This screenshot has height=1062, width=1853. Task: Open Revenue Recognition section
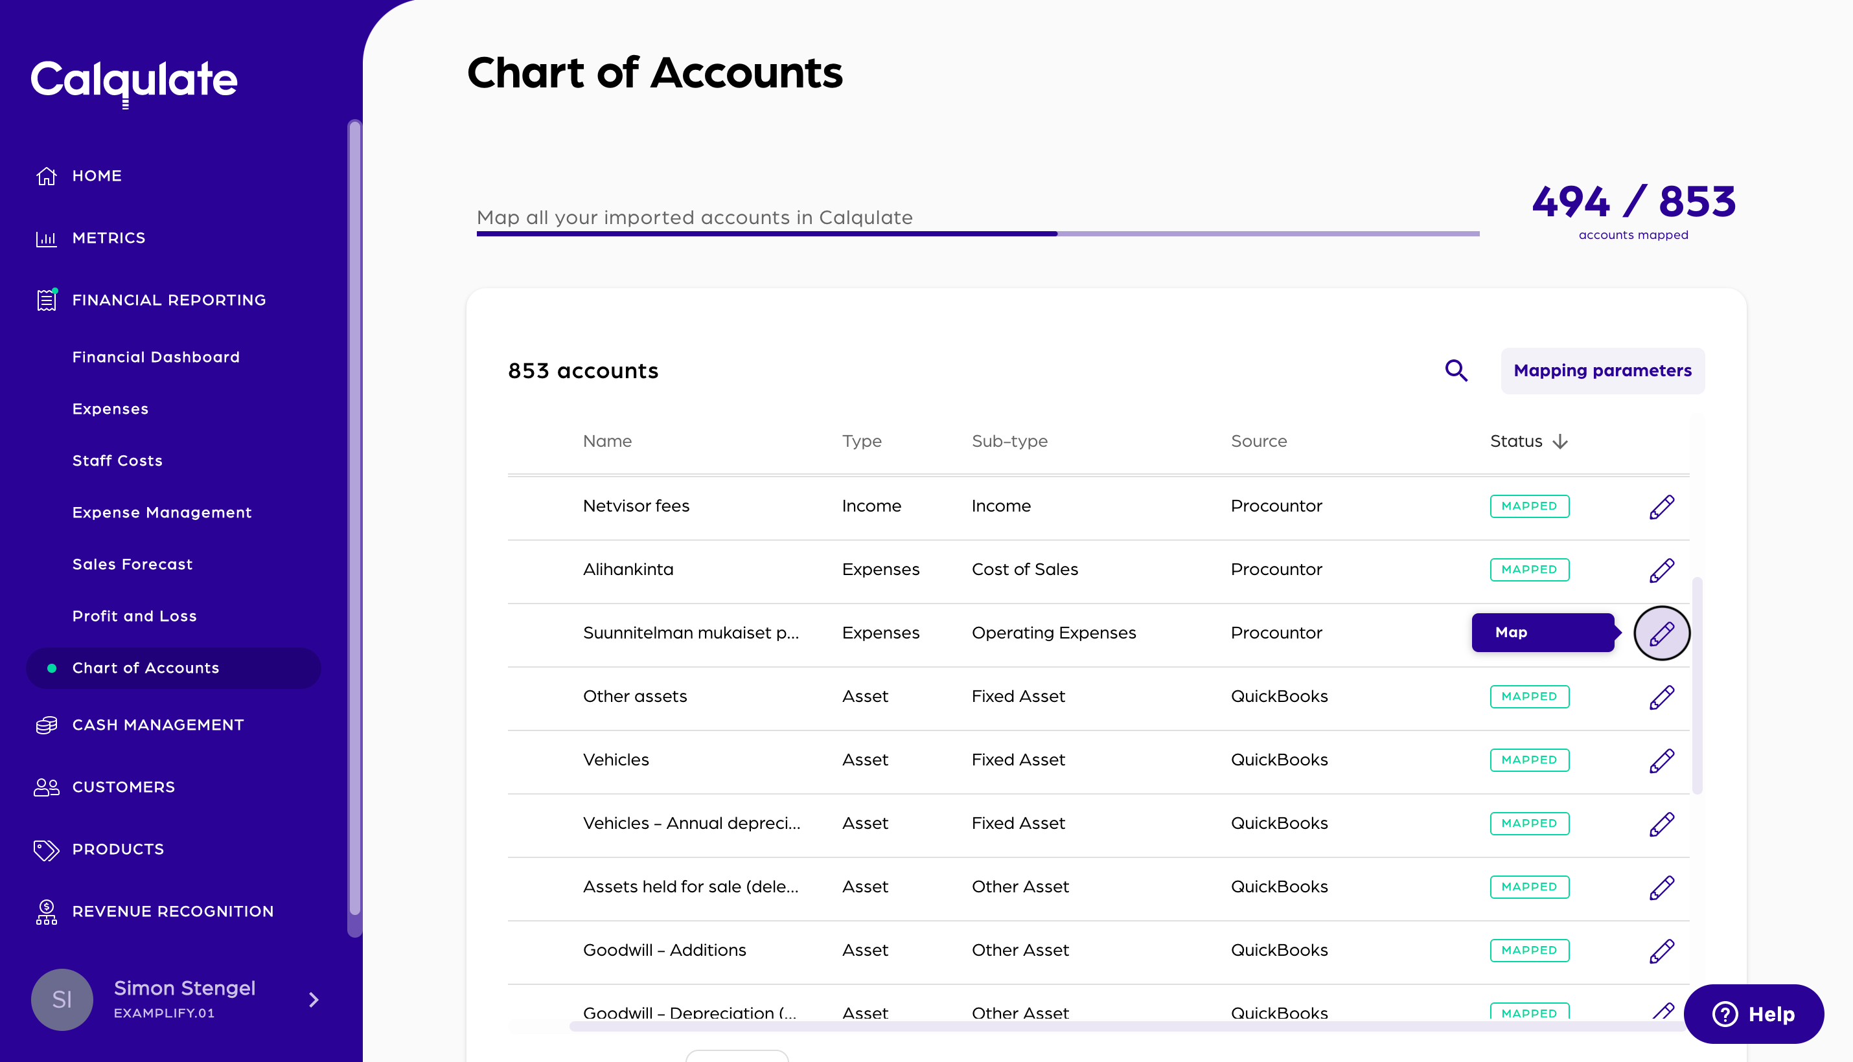(x=172, y=911)
